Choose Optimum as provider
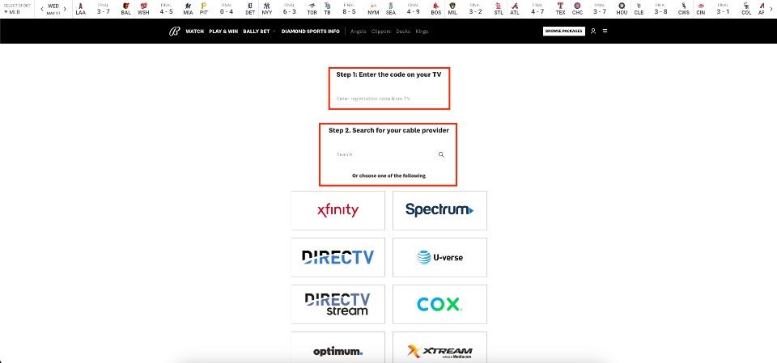 338,348
